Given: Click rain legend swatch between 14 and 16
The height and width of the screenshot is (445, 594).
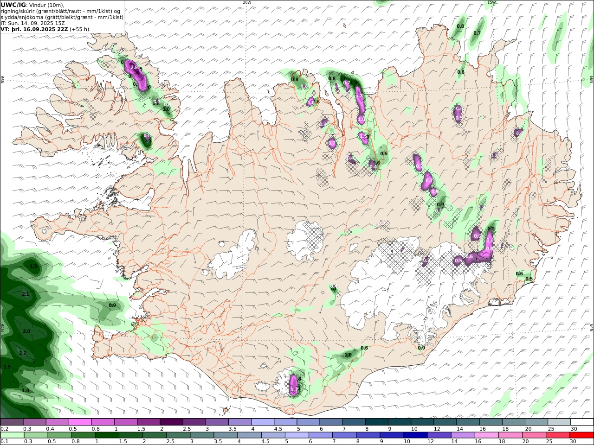Looking at the screenshot, I should [463, 435].
